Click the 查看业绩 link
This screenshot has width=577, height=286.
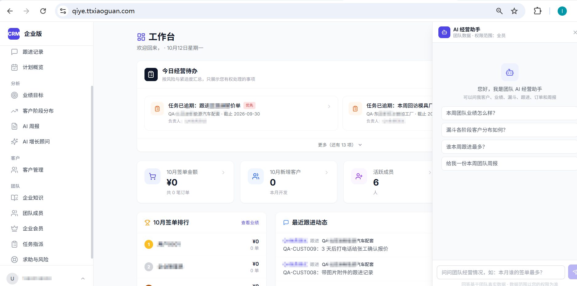coord(250,223)
